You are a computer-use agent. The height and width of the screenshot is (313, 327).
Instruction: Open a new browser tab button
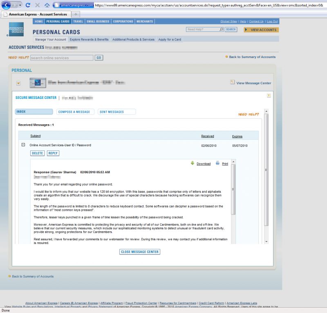(x=76, y=14)
